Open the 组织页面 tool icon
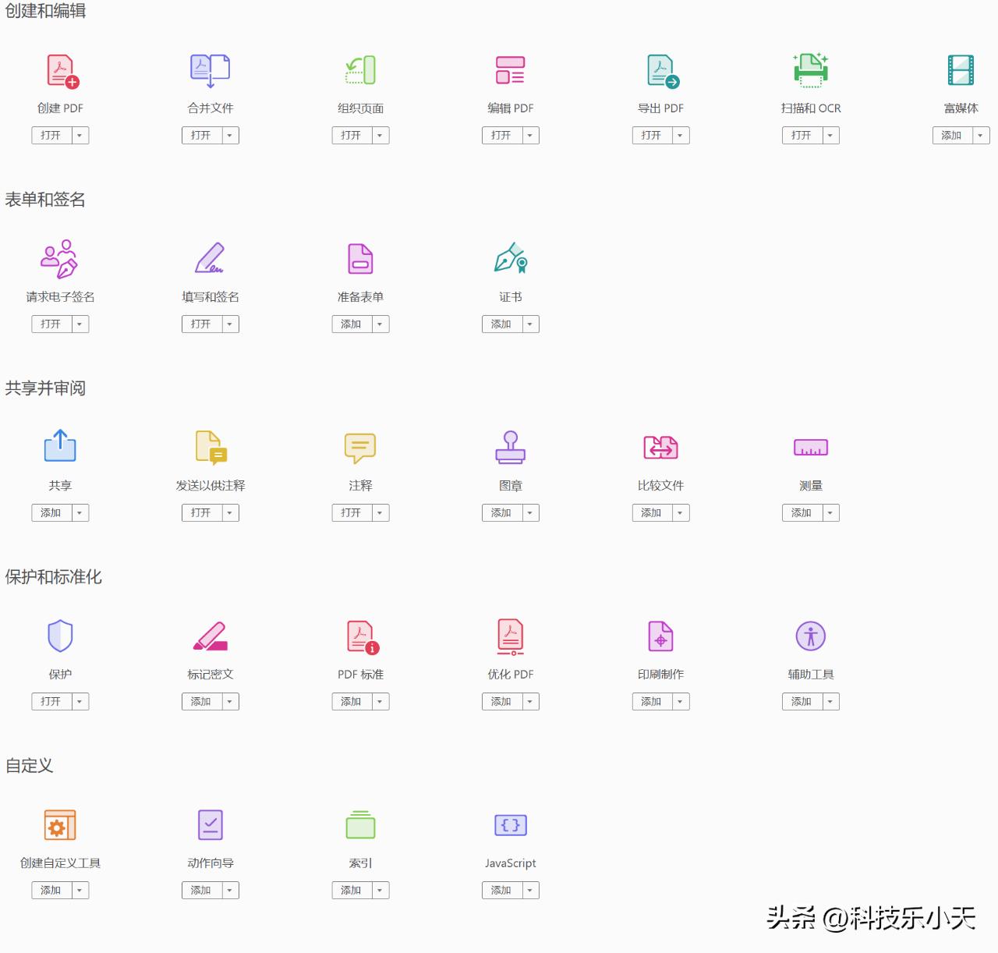This screenshot has height=953, width=998. (x=360, y=70)
